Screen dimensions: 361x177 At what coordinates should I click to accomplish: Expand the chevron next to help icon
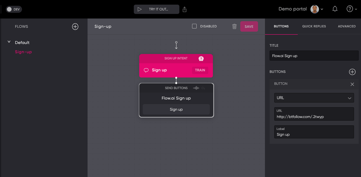356,9
